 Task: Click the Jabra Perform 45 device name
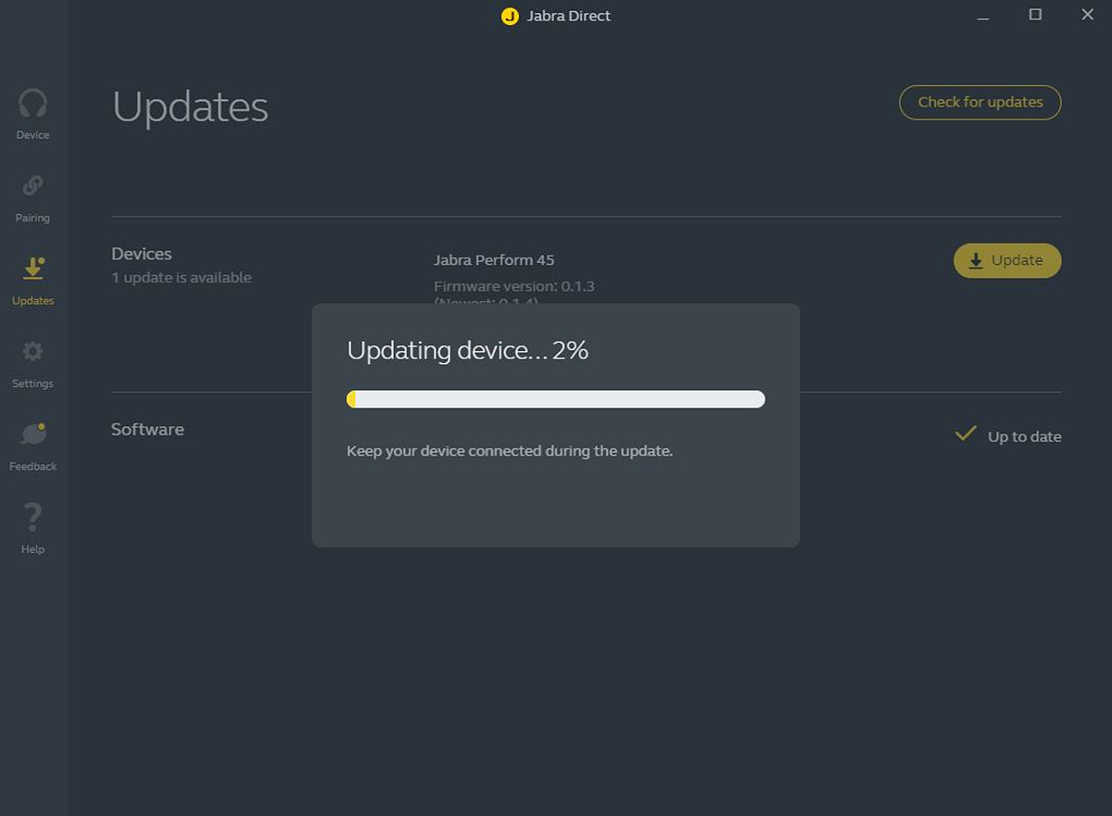(494, 260)
